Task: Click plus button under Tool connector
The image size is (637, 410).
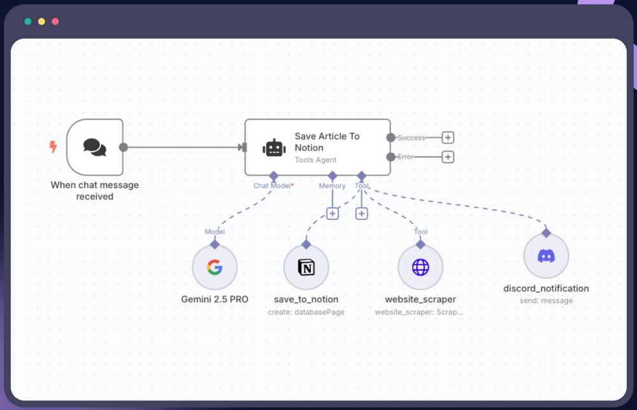Action: [x=362, y=214]
